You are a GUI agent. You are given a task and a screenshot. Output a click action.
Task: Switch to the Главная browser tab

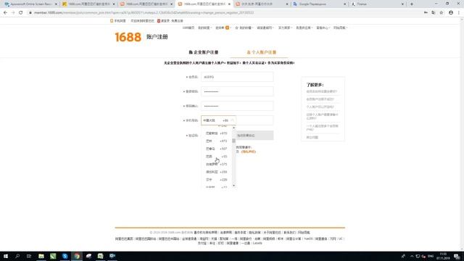pos(377,4)
